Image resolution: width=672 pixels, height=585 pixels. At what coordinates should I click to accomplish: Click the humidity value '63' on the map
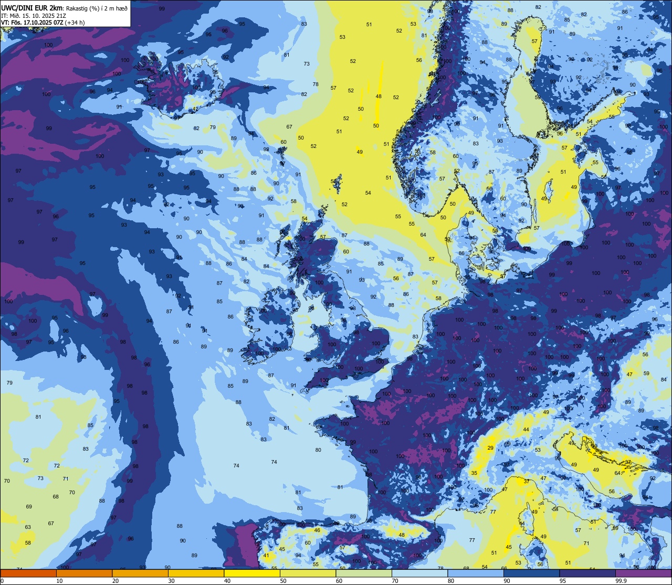[28, 527]
